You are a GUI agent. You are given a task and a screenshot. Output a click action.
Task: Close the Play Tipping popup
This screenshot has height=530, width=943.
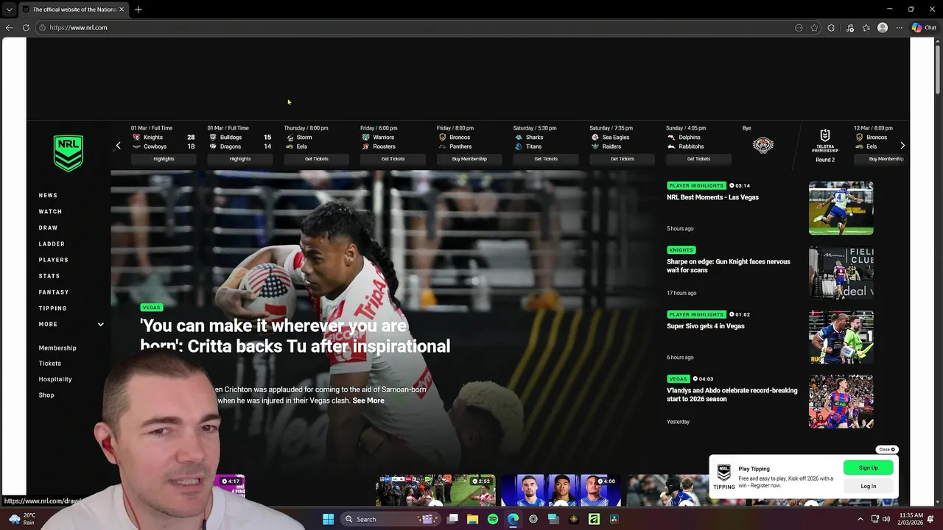point(886,450)
